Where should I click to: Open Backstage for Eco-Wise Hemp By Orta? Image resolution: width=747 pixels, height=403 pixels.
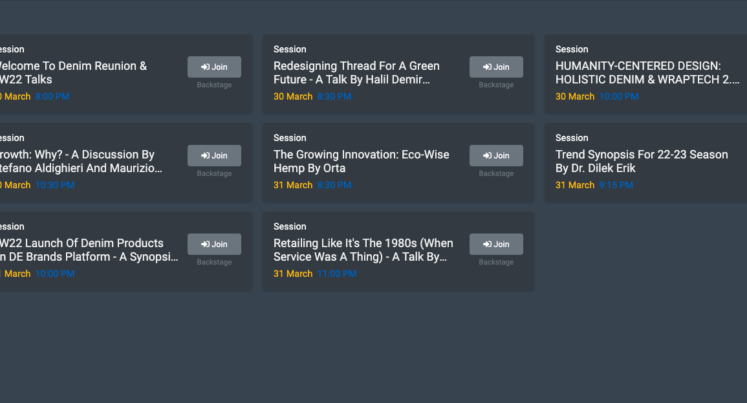pyautogui.click(x=496, y=173)
